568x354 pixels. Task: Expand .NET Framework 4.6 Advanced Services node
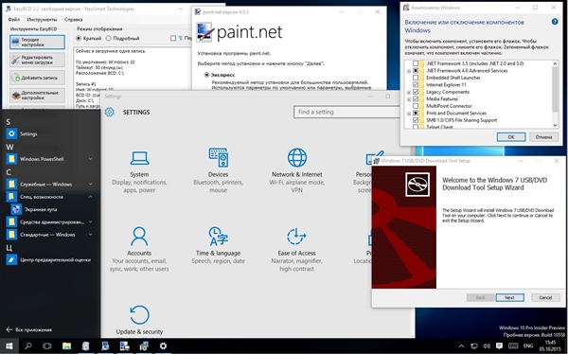pyautogui.click(x=409, y=71)
